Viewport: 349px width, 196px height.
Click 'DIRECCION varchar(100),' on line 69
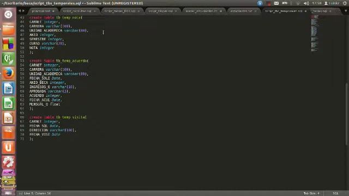(x=52, y=130)
